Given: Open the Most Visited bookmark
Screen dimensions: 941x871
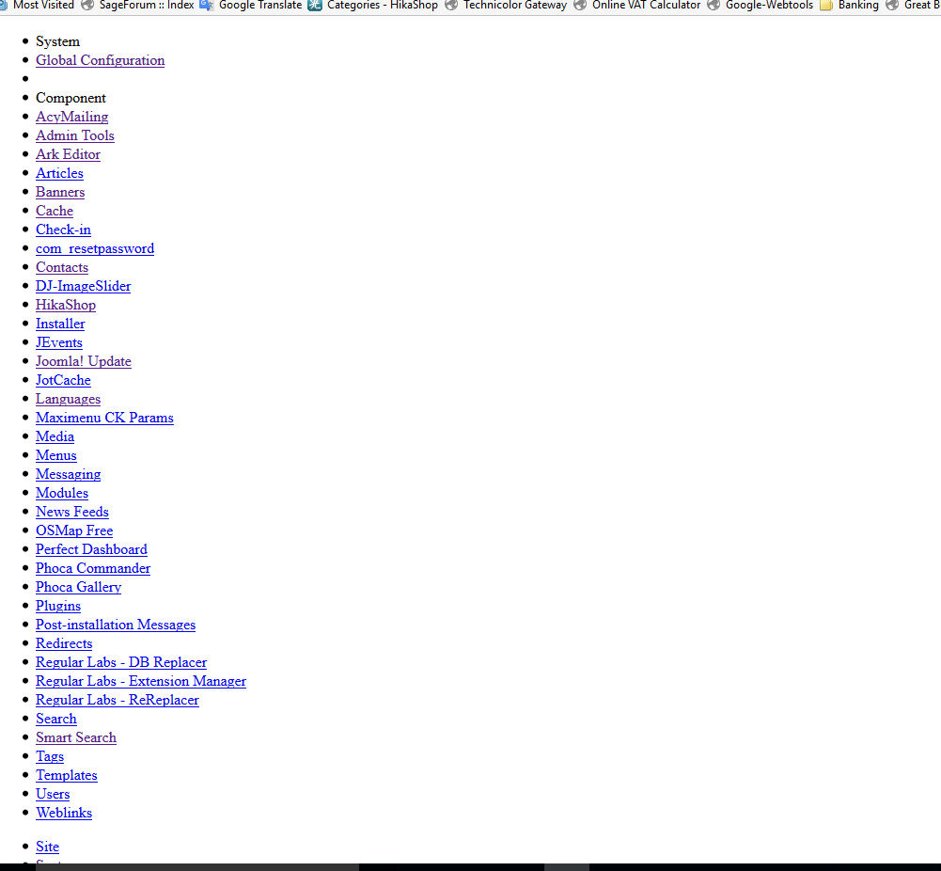Looking at the screenshot, I should click(43, 5).
